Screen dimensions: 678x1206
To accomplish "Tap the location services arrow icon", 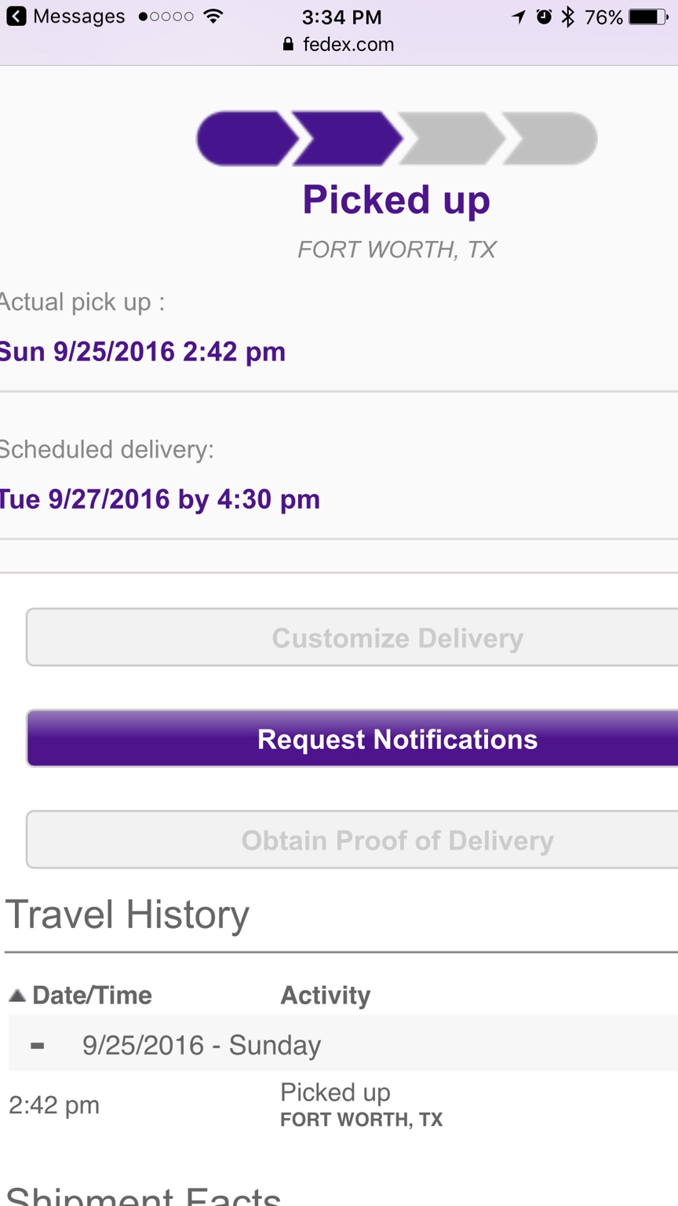I will (x=519, y=16).
